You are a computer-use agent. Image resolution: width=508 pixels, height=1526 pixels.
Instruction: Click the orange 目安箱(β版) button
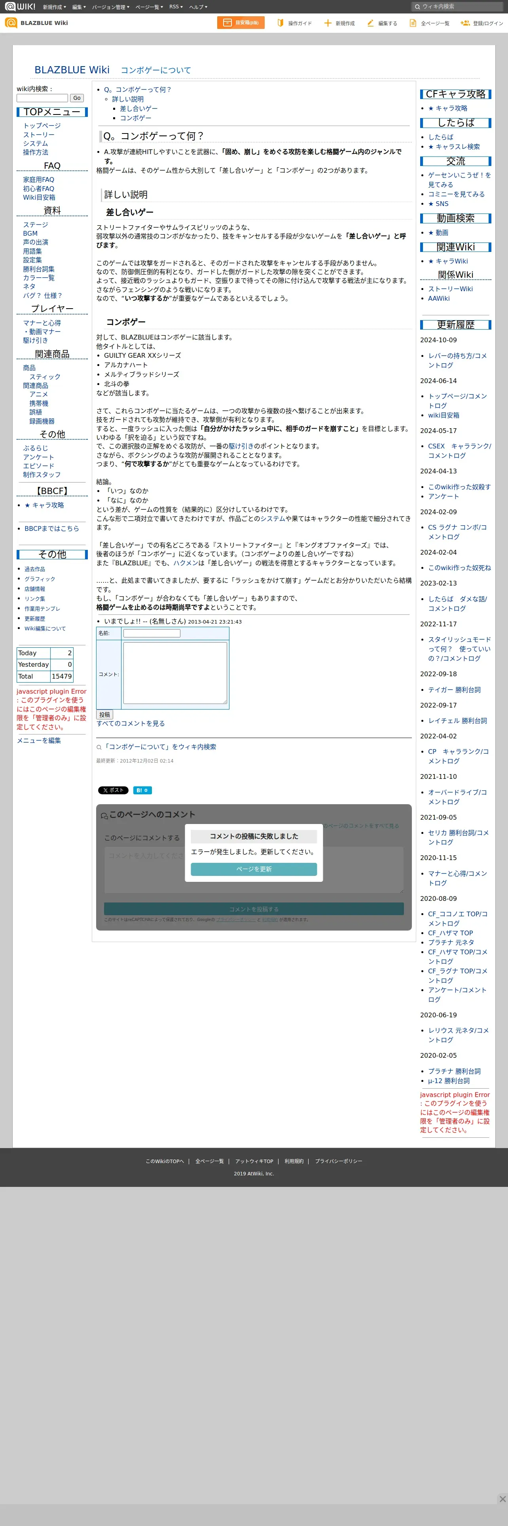(x=241, y=23)
